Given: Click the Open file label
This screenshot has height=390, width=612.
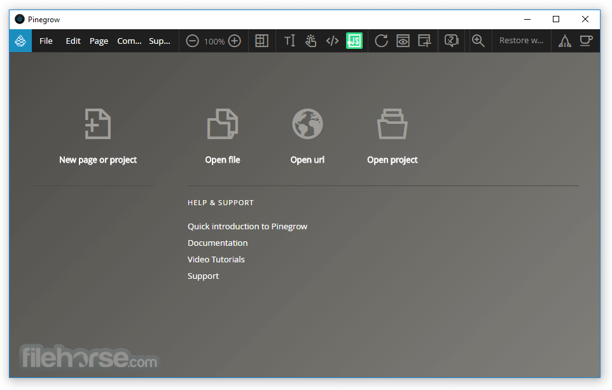Looking at the screenshot, I should click(223, 160).
